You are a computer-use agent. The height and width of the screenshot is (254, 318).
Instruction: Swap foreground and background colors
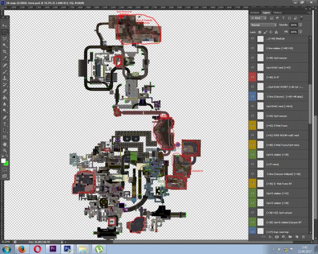click(x=7, y=156)
